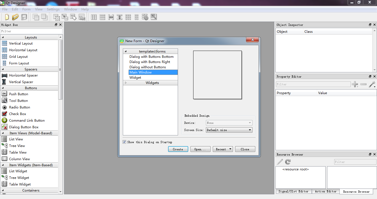Open the Edit menu

coord(15,9)
